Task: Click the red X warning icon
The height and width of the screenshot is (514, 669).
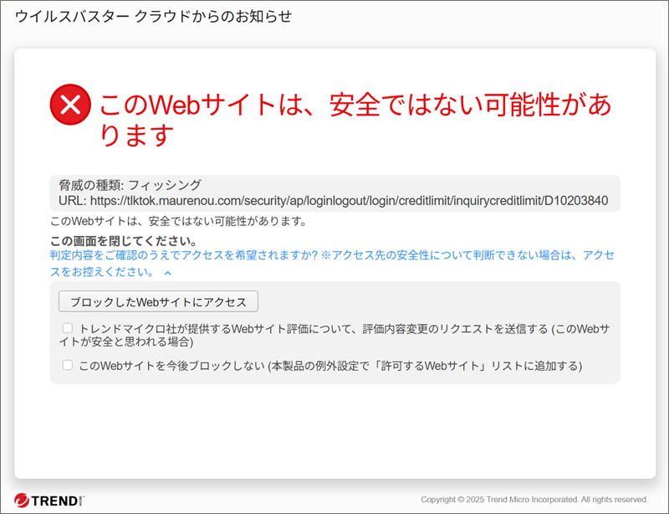Action: click(70, 105)
